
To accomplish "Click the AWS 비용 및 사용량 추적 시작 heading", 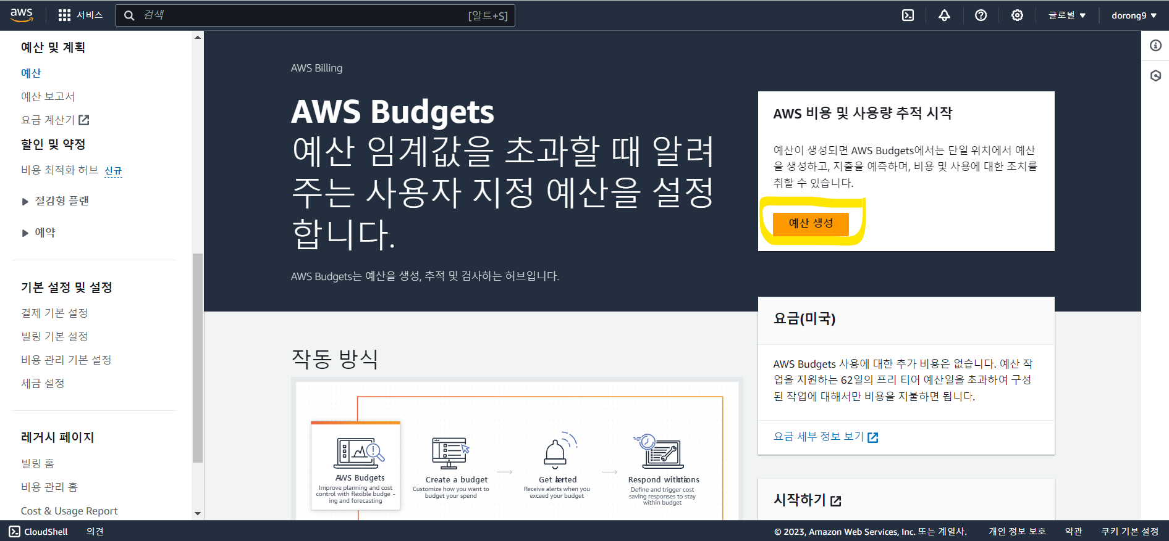I will 863,113.
